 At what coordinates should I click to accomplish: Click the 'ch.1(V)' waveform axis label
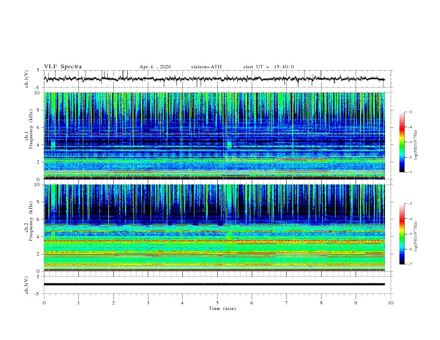tap(27, 79)
